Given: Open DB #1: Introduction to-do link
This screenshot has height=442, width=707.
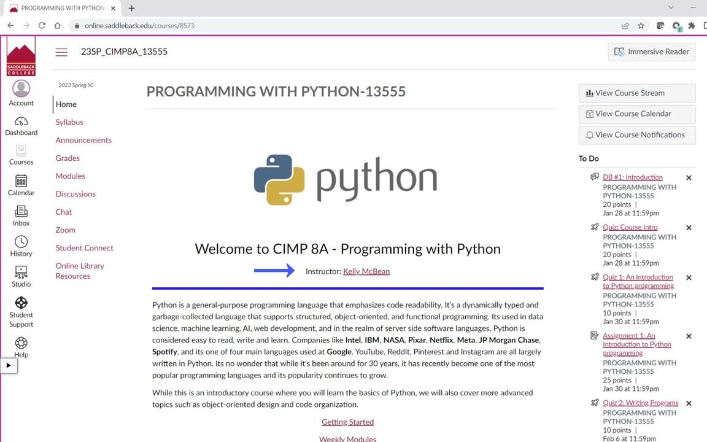Looking at the screenshot, I should [633, 177].
